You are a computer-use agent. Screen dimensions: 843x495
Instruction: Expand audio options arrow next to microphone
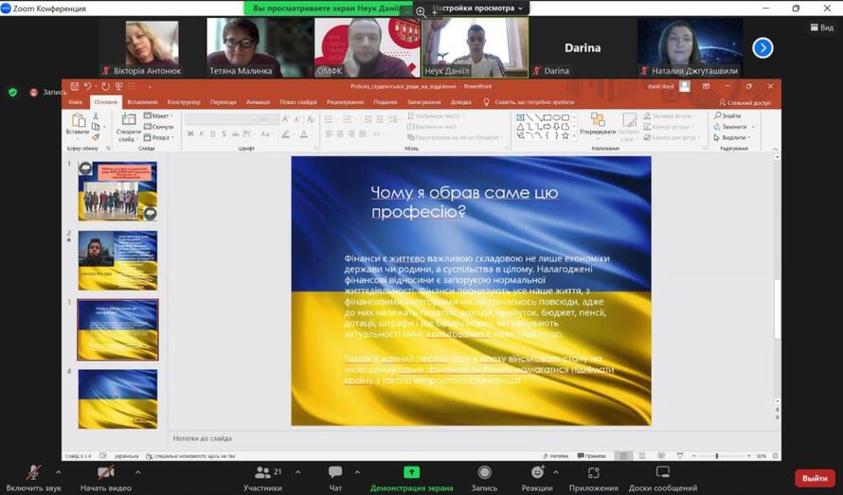pos(59,471)
